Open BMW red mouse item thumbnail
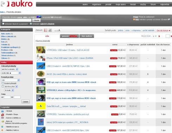The width and height of the screenshot is (172, 133). [41, 82]
